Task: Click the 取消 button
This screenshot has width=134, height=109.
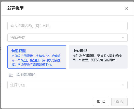Action: 101,102
